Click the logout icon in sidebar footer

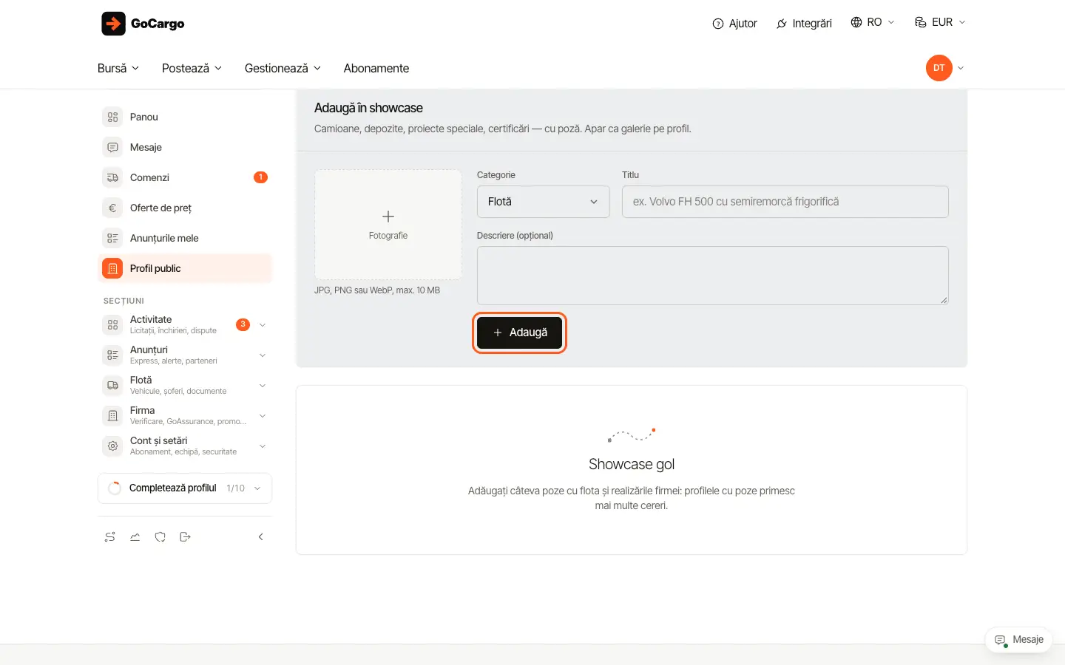(186, 537)
